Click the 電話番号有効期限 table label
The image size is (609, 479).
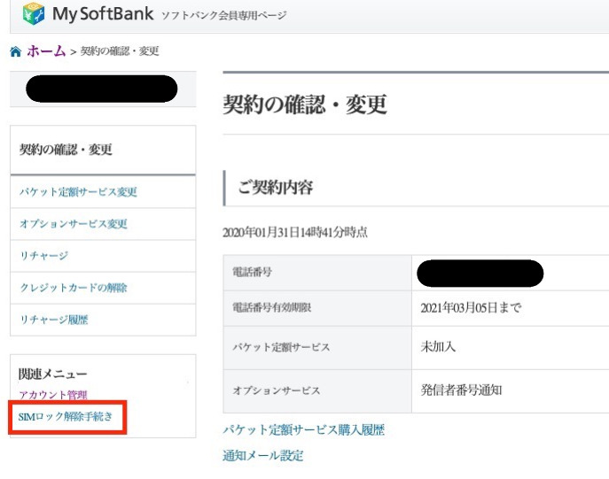click(272, 307)
